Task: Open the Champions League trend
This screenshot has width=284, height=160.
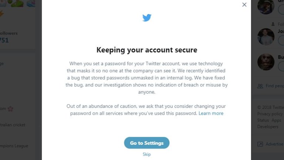Action: pyautogui.click(x=14, y=146)
